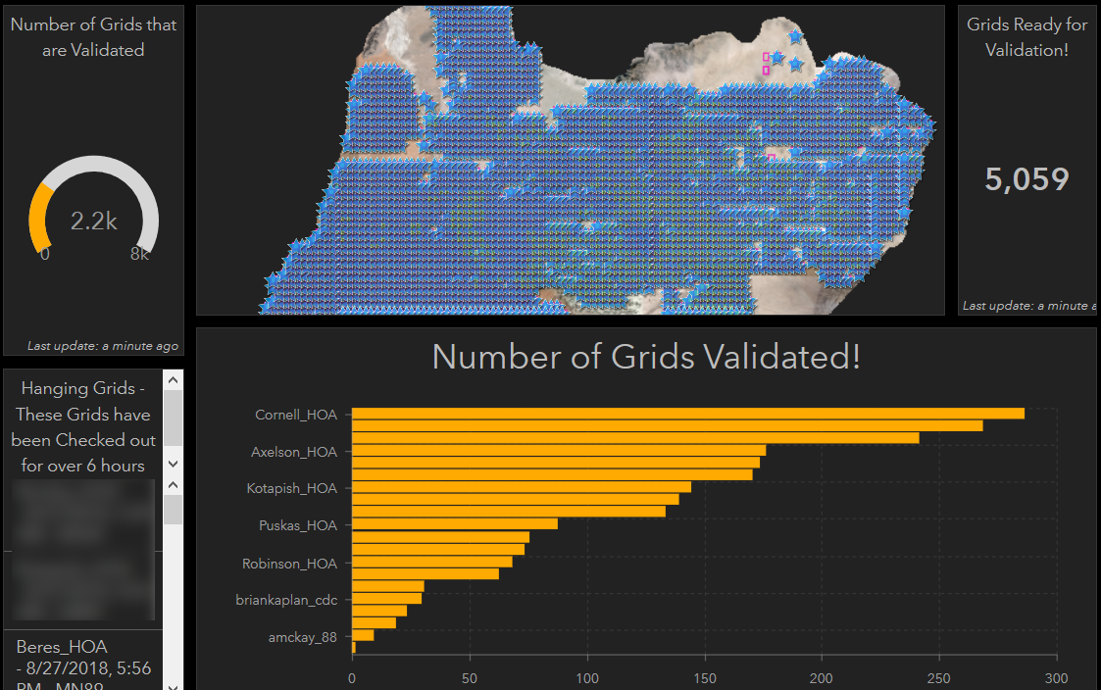Viewport: 1101px width, 690px height.
Task: Click the lower-right star of the three isolated stars
Action: pos(796,65)
